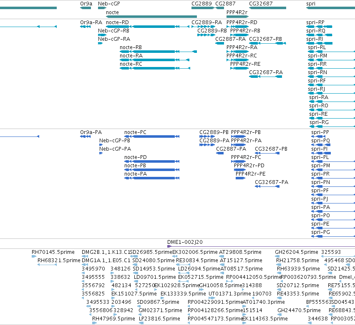The width and height of the screenshot is (355, 325).
Task: Select the spri-PL protein label
Action: (320, 157)
